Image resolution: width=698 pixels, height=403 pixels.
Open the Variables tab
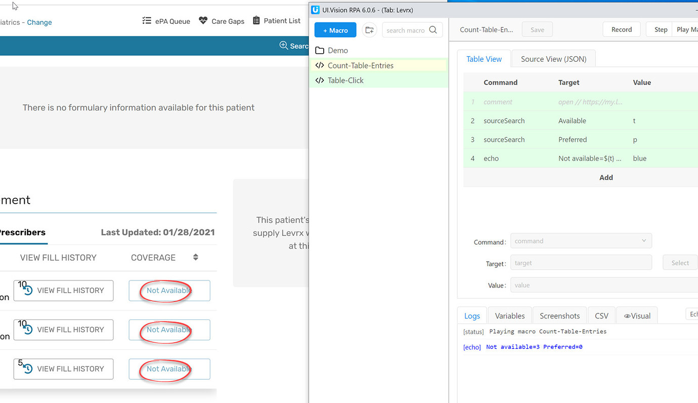[509, 315]
